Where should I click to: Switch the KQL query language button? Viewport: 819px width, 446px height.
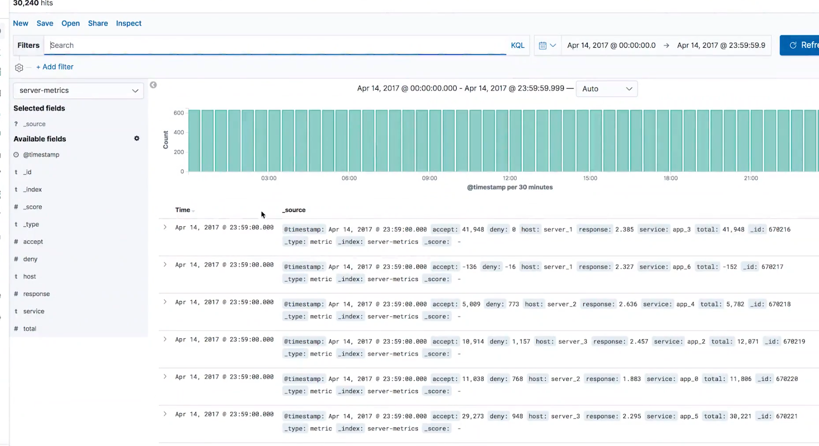tap(518, 45)
